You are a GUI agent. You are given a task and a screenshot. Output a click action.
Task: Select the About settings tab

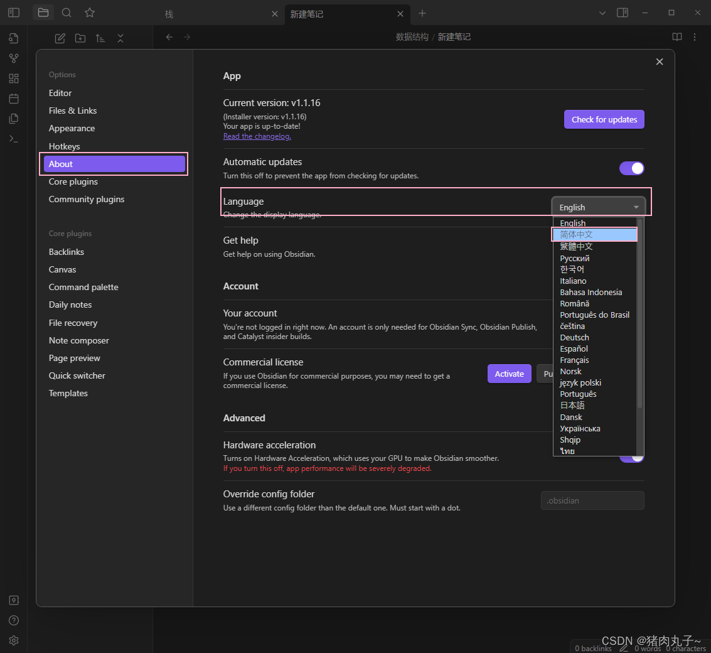click(x=114, y=164)
